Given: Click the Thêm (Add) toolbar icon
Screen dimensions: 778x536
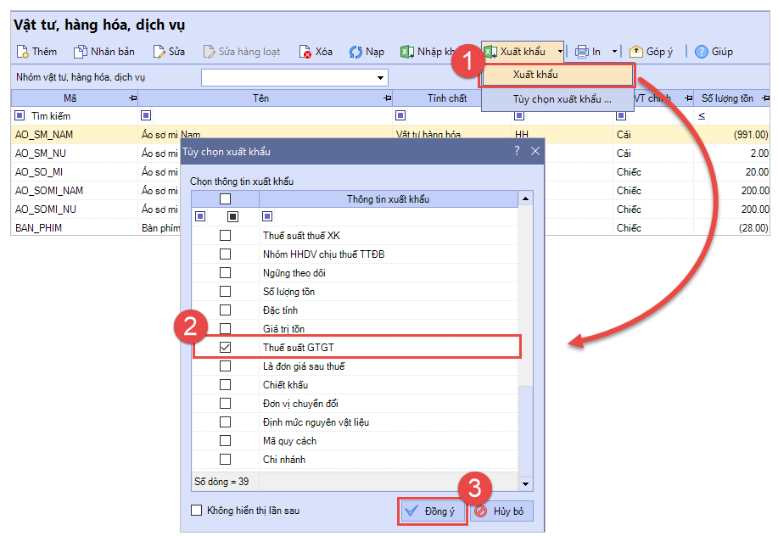Looking at the screenshot, I should tap(22, 52).
